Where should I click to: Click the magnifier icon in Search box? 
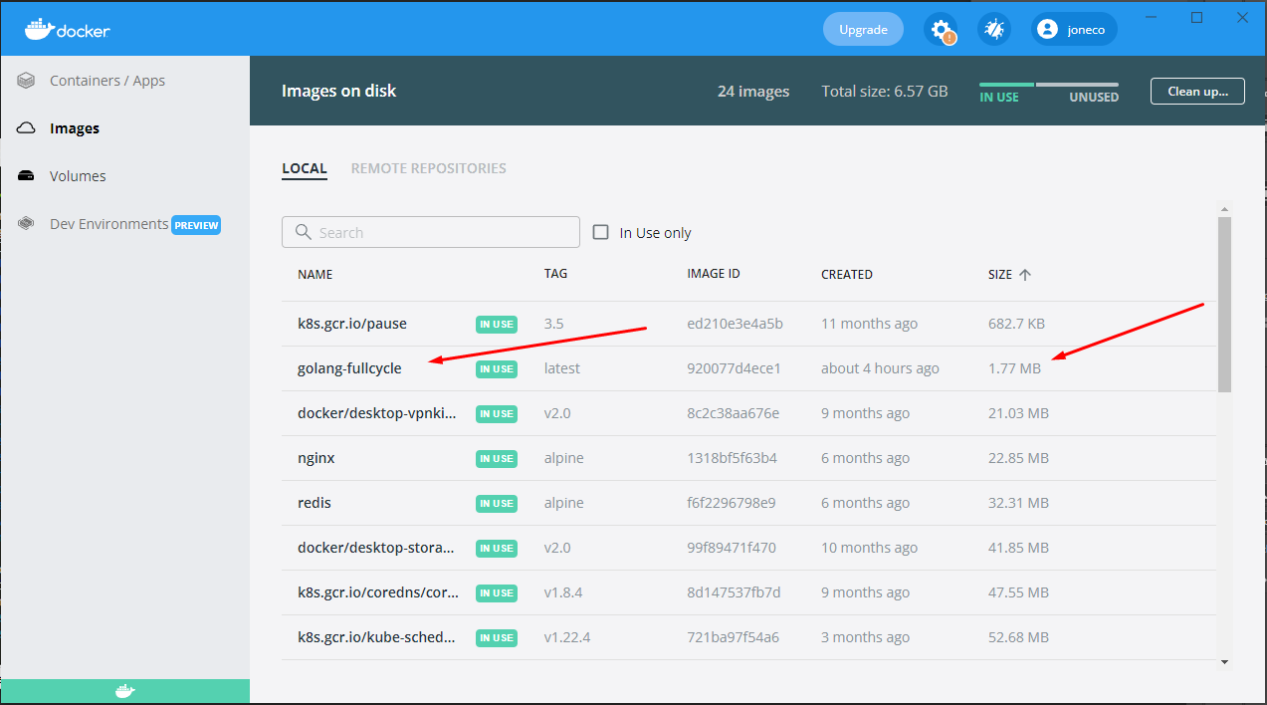[x=303, y=232]
